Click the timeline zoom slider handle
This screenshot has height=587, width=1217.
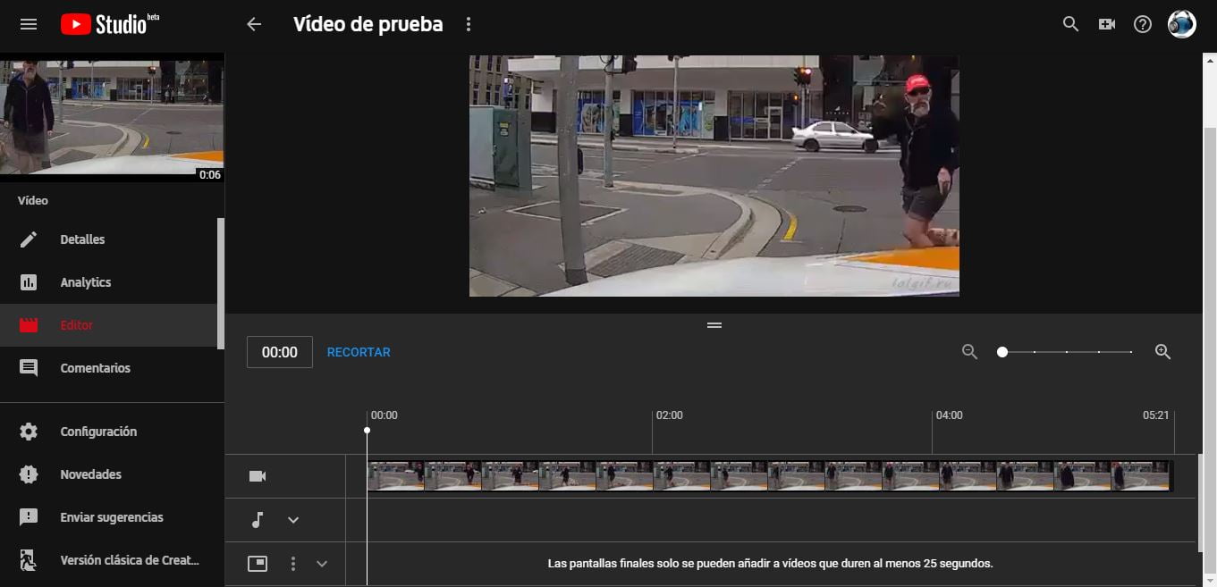(x=1002, y=352)
